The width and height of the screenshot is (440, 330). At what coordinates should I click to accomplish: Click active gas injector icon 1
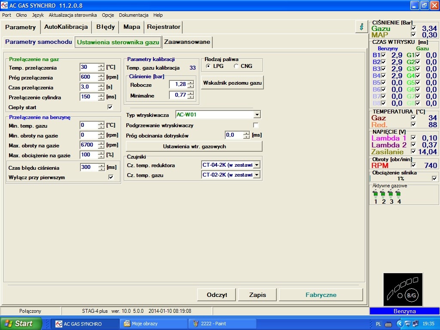pyautogui.click(x=375, y=193)
